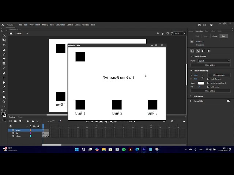
Task: Switch to the Library panel tab
Action: click(220, 31)
